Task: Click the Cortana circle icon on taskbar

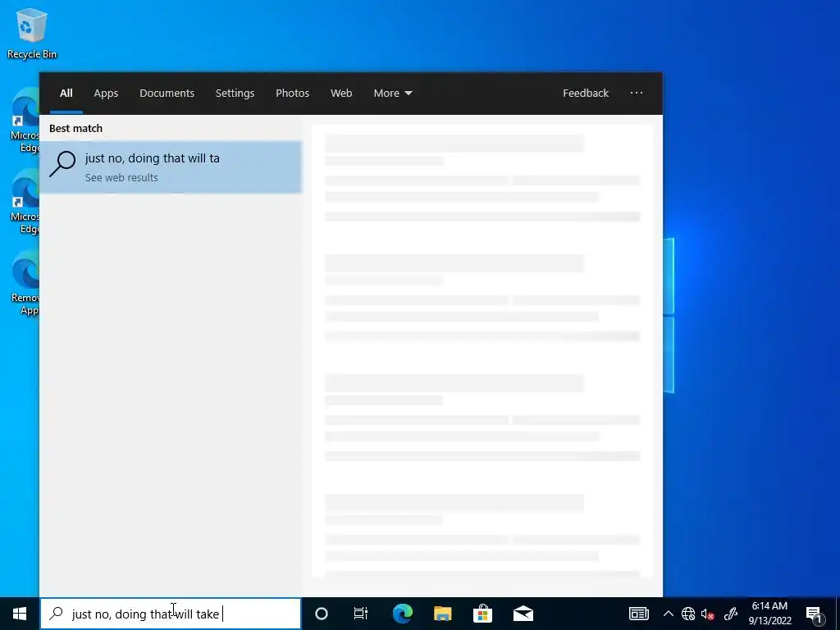Action: pyautogui.click(x=322, y=614)
